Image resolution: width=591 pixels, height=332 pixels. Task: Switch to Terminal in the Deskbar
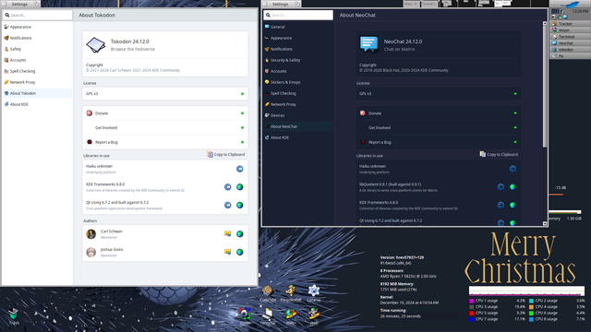click(571, 37)
